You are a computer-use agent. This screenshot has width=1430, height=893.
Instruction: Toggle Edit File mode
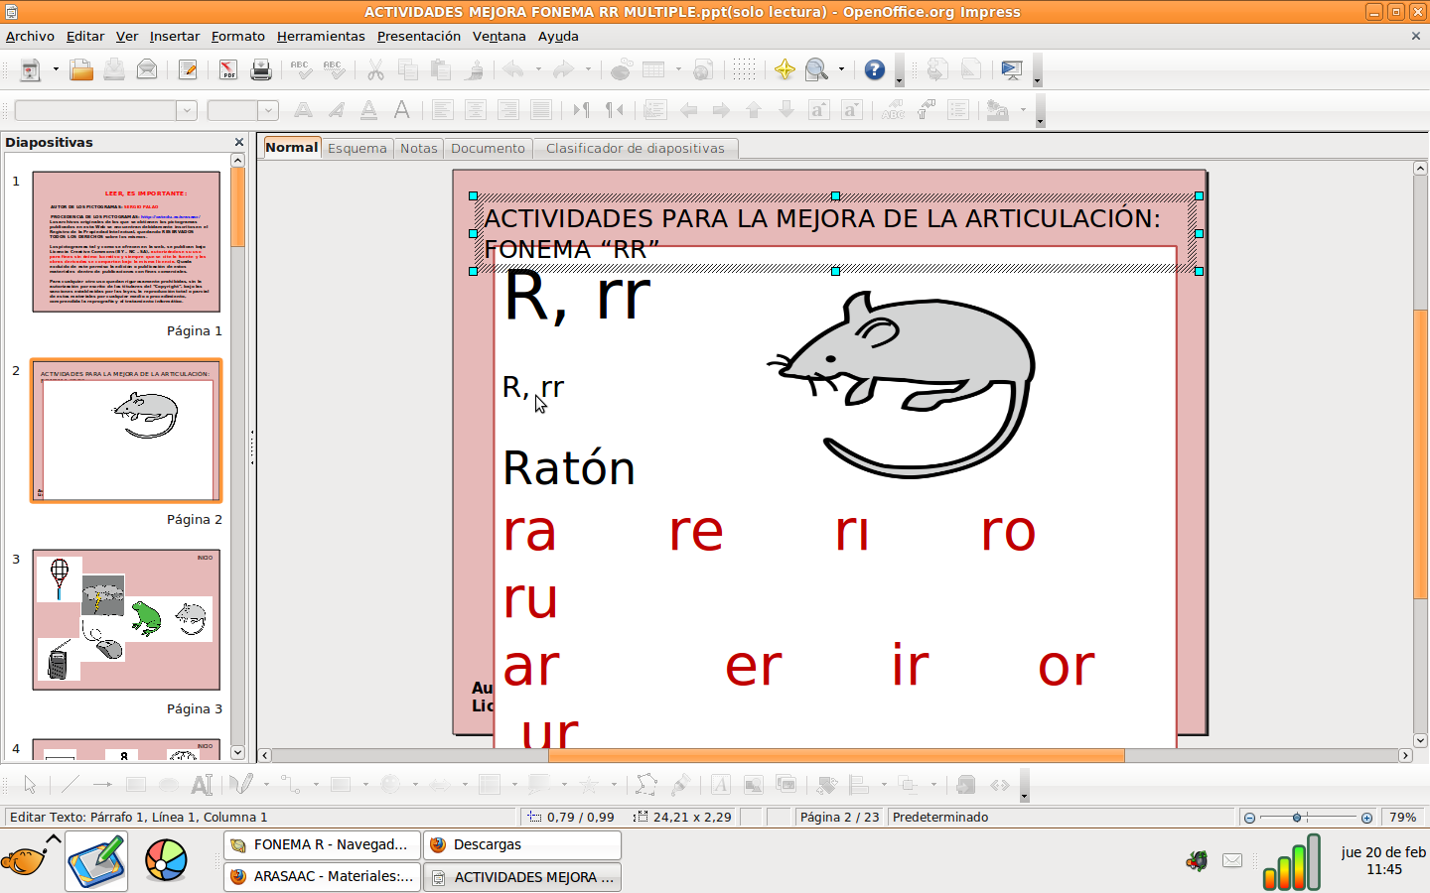point(189,70)
